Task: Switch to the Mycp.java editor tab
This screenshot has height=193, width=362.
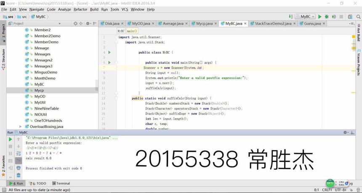Action: [204, 24]
